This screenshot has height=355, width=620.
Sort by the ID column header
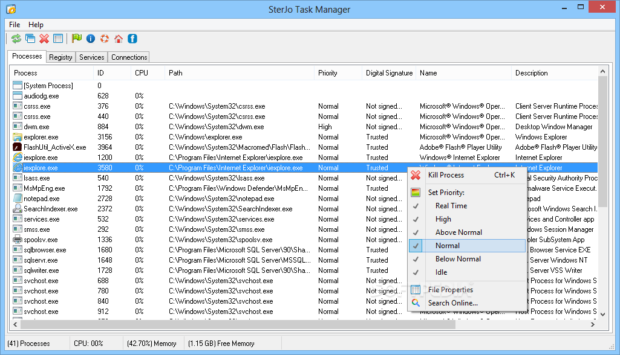point(112,73)
